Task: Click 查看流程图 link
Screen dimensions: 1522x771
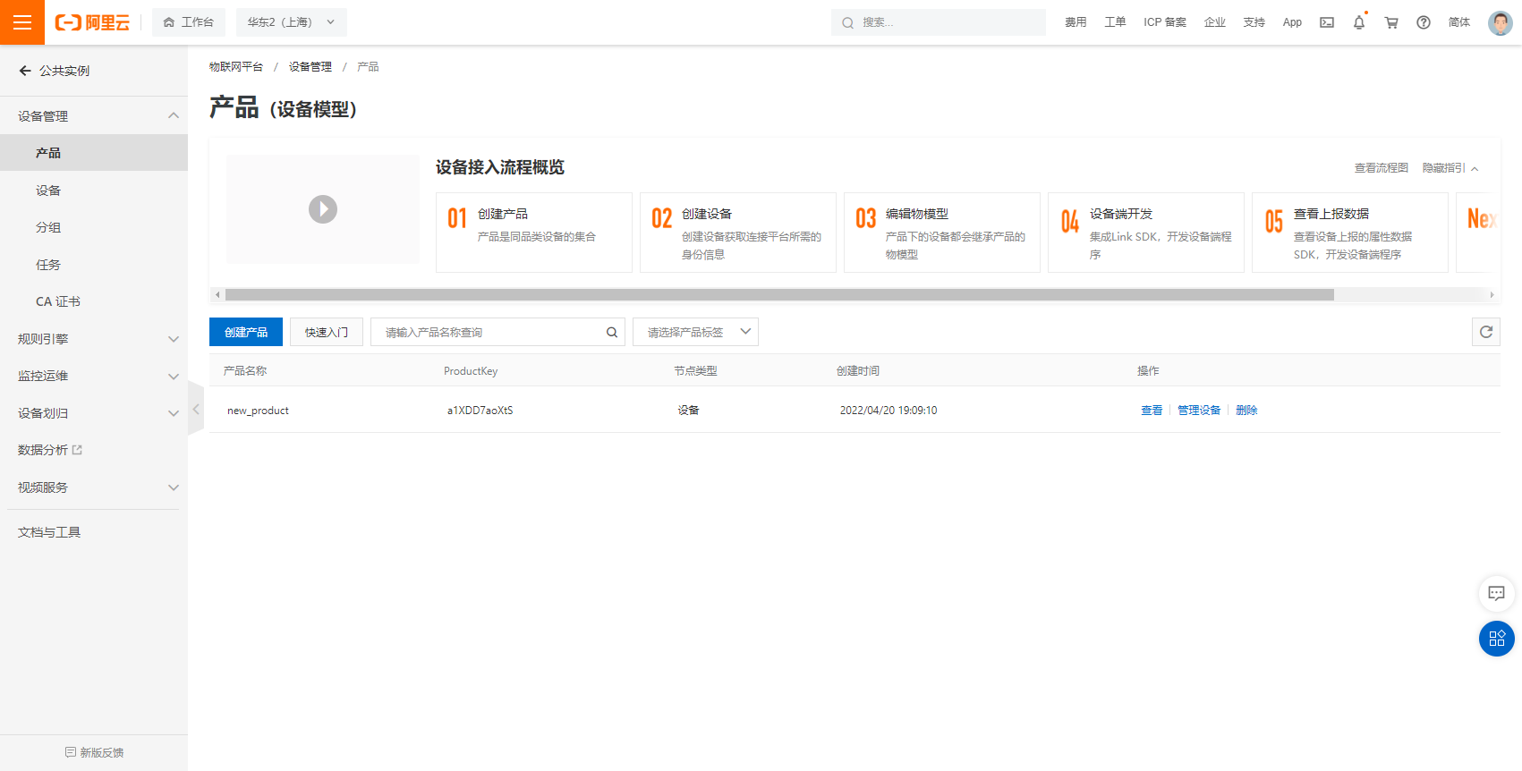Action: [x=1381, y=168]
